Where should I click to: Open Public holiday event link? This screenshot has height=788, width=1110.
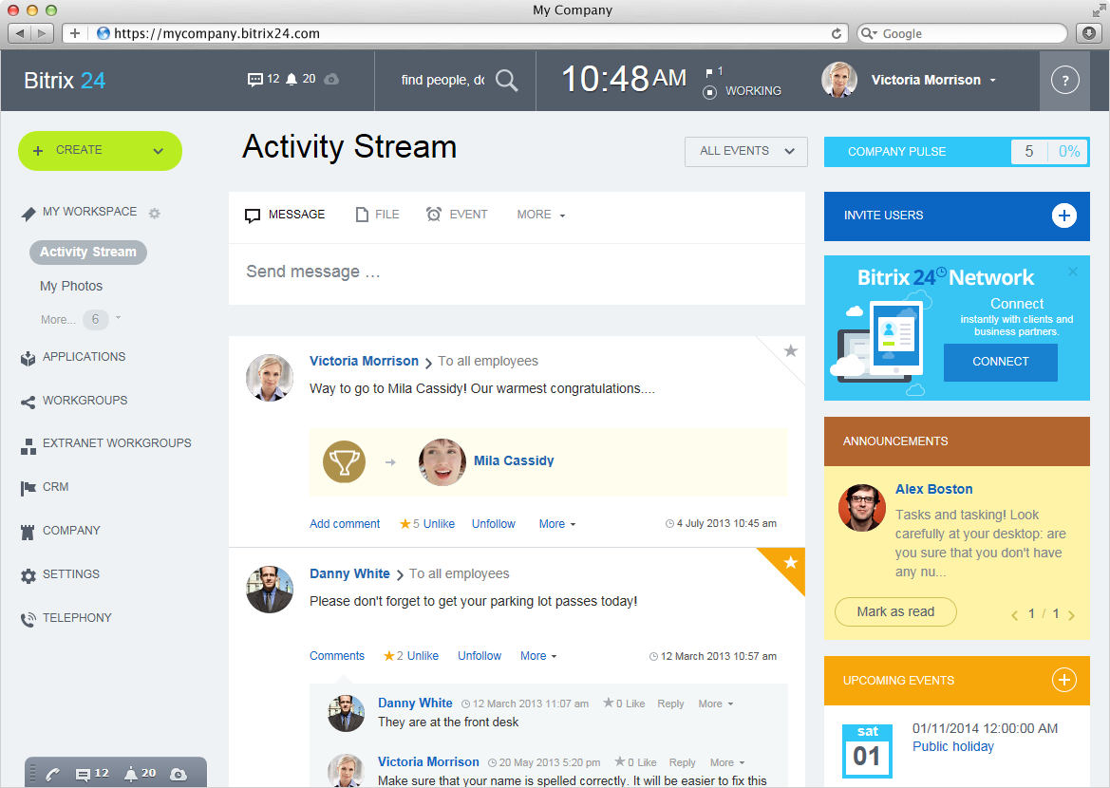click(952, 746)
